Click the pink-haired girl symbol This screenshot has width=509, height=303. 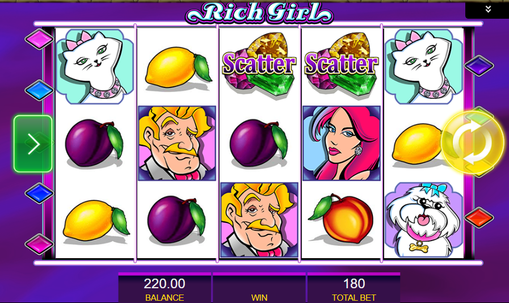point(341,143)
